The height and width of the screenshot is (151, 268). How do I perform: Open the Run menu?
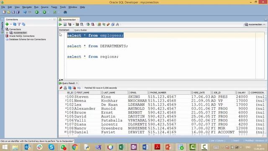tap(36, 7)
